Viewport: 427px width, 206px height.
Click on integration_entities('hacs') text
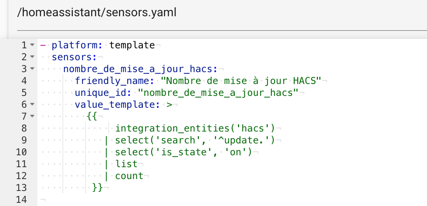pyautogui.click(x=195, y=128)
